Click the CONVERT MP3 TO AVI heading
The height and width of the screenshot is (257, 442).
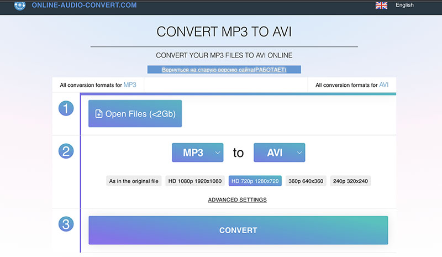(224, 32)
